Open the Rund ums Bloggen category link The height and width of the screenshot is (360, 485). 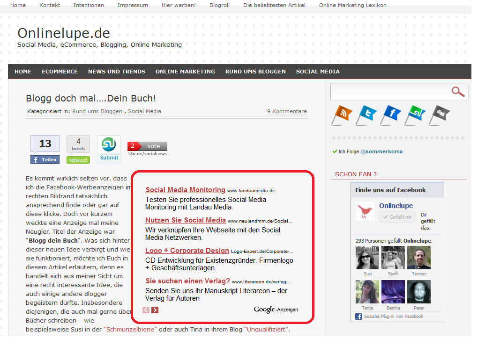click(x=97, y=111)
